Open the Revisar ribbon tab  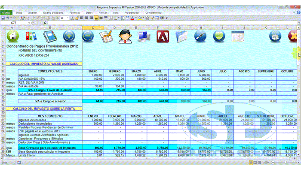click(x=103, y=12)
